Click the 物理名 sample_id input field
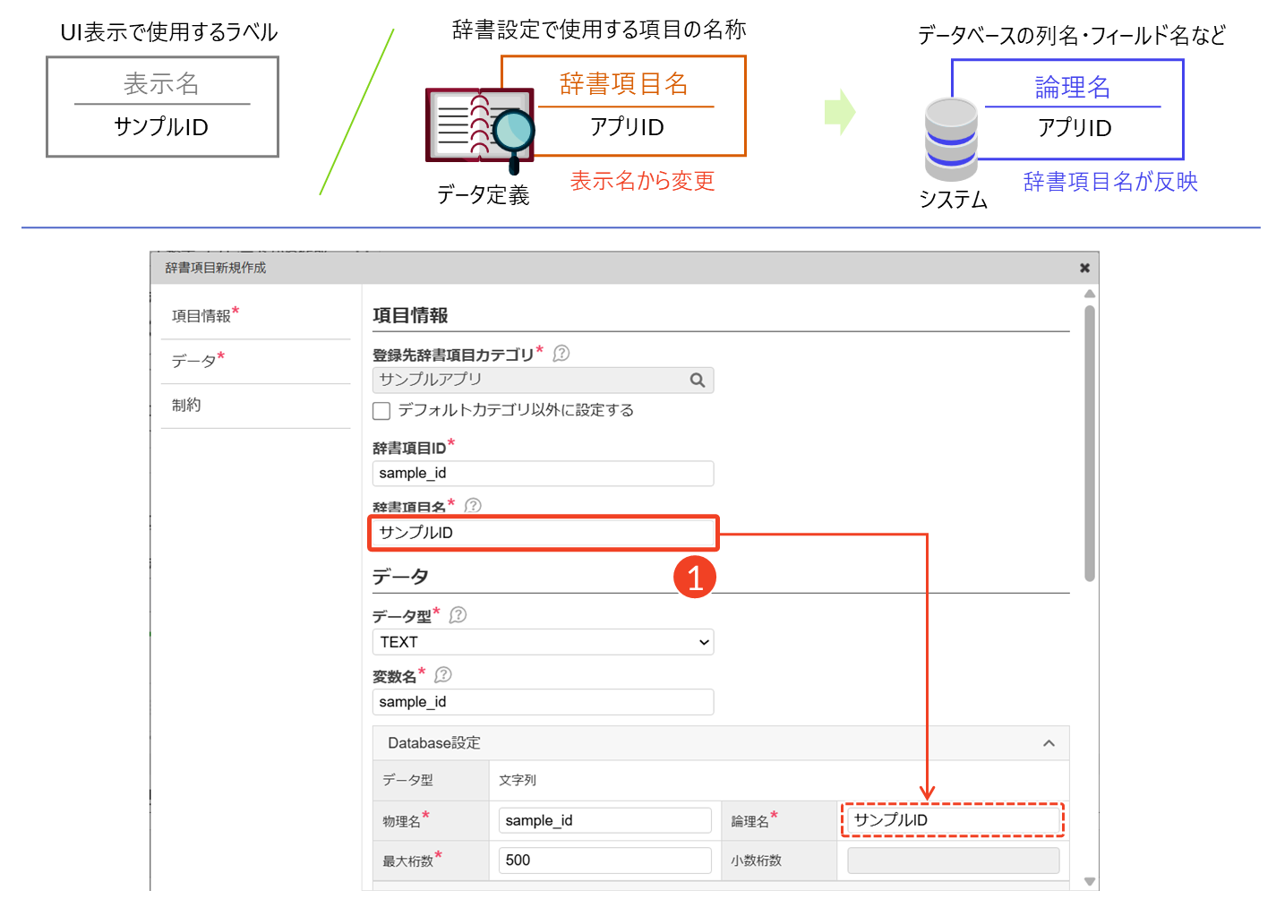Viewport: 1276px width, 899px height. click(604, 821)
